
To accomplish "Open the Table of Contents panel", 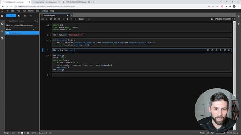I will 2,31.
